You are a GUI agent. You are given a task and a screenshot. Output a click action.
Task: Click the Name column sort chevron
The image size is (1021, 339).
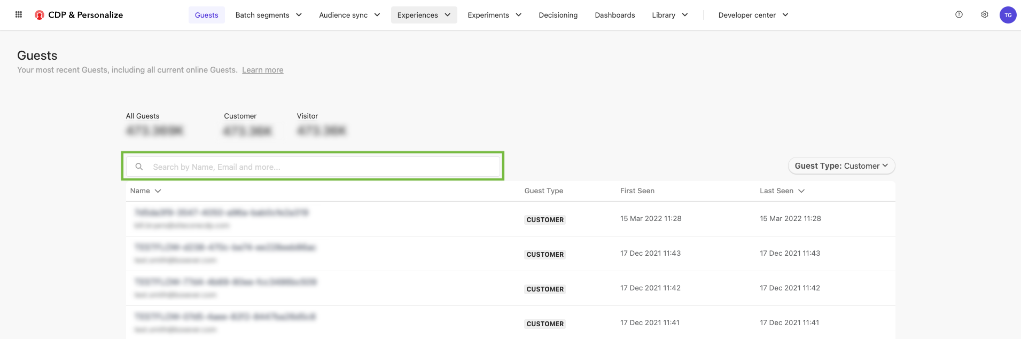click(x=158, y=191)
